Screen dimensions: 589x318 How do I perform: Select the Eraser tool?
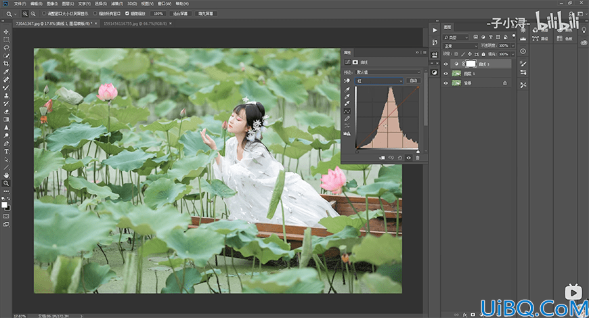(6, 112)
